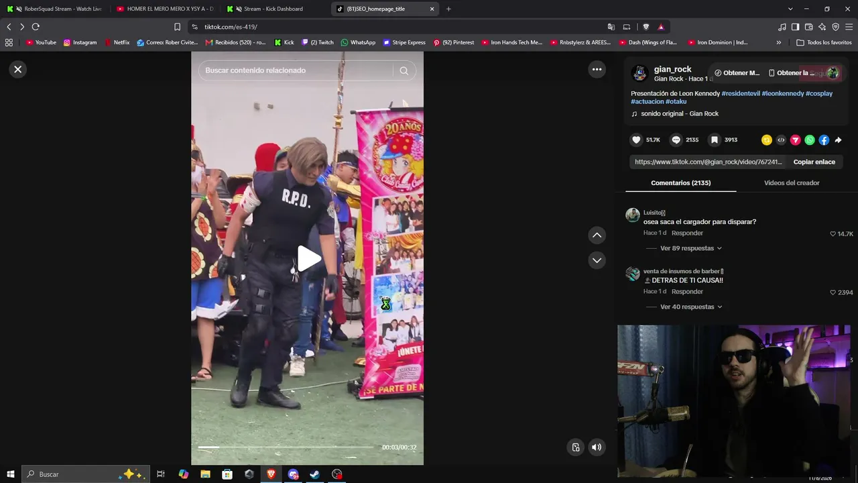The width and height of the screenshot is (858, 483).
Task: Open the #actuacion hashtag
Action: coord(647,101)
